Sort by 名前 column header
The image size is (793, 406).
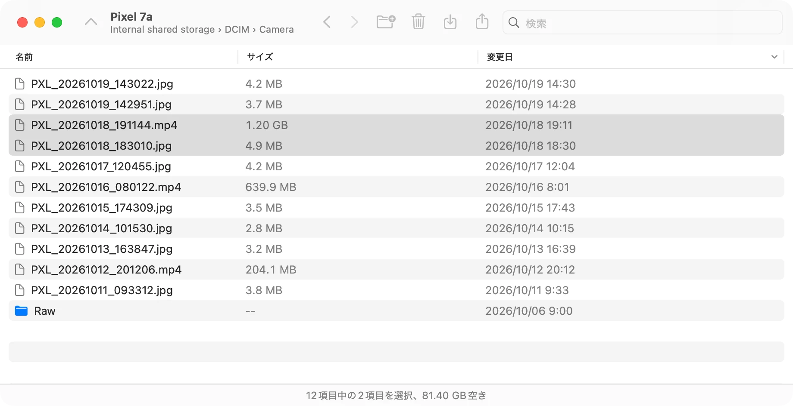(x=24, y=57)
